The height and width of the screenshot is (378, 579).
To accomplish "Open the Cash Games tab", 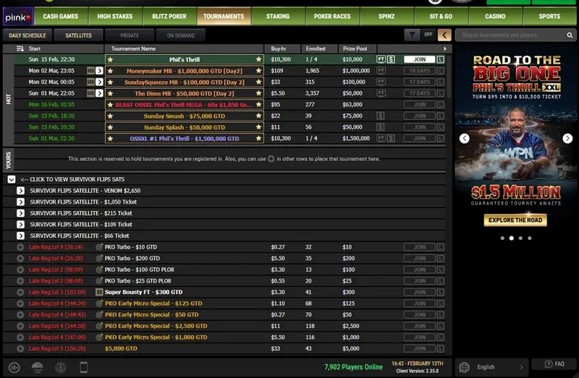I will coord(61,15).
